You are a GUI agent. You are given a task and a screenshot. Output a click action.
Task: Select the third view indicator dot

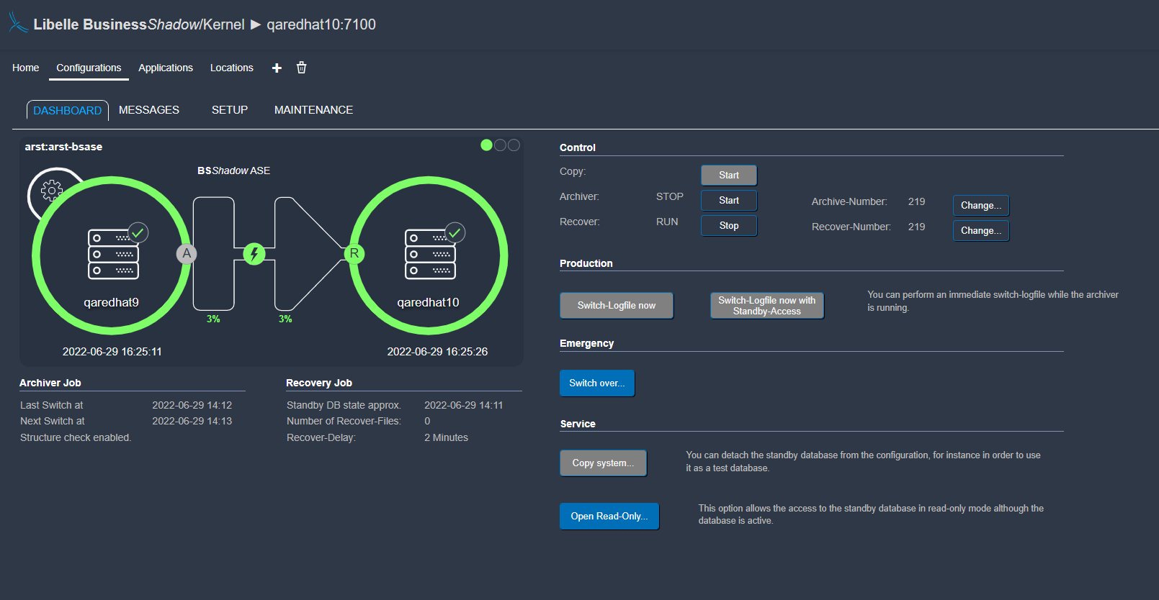(514, 145)
